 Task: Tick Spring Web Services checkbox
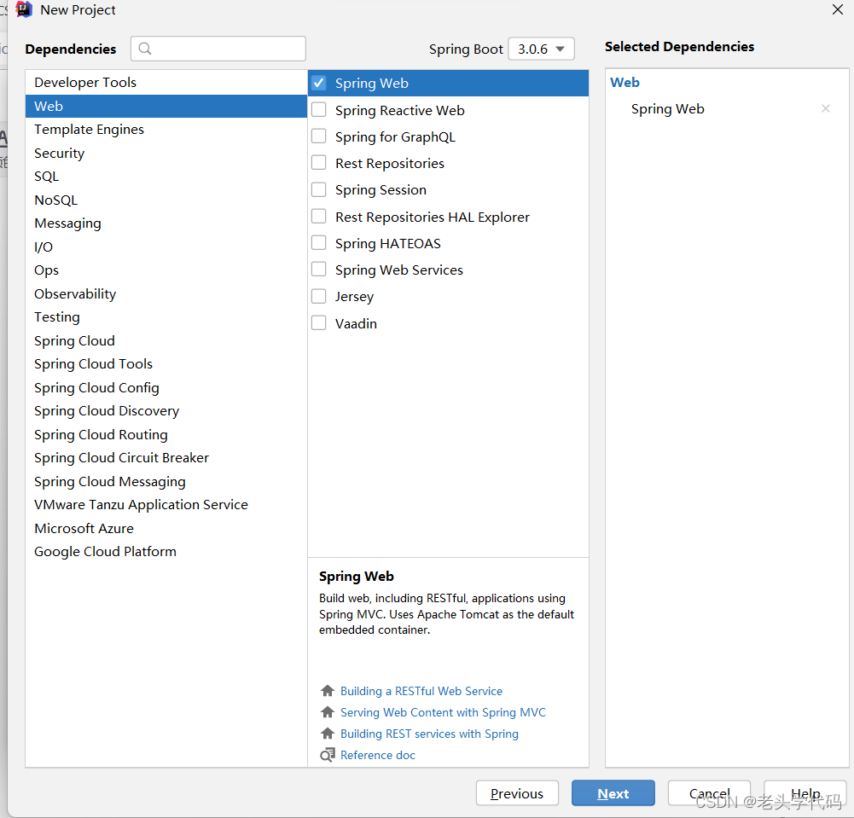[318, 270]
